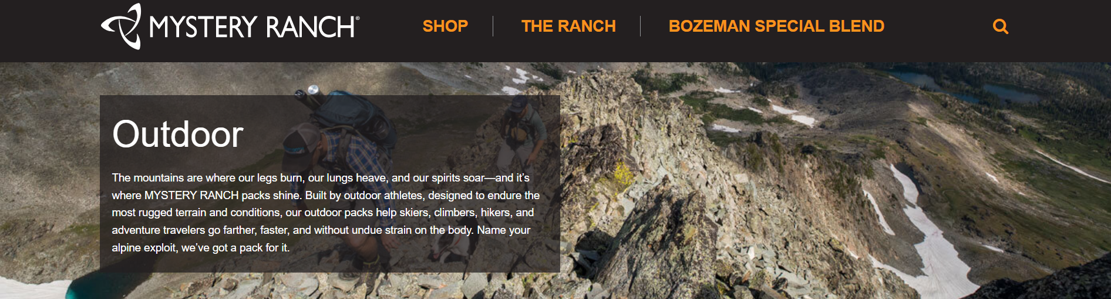Open THE RANCH menu item

click(568, 26)
